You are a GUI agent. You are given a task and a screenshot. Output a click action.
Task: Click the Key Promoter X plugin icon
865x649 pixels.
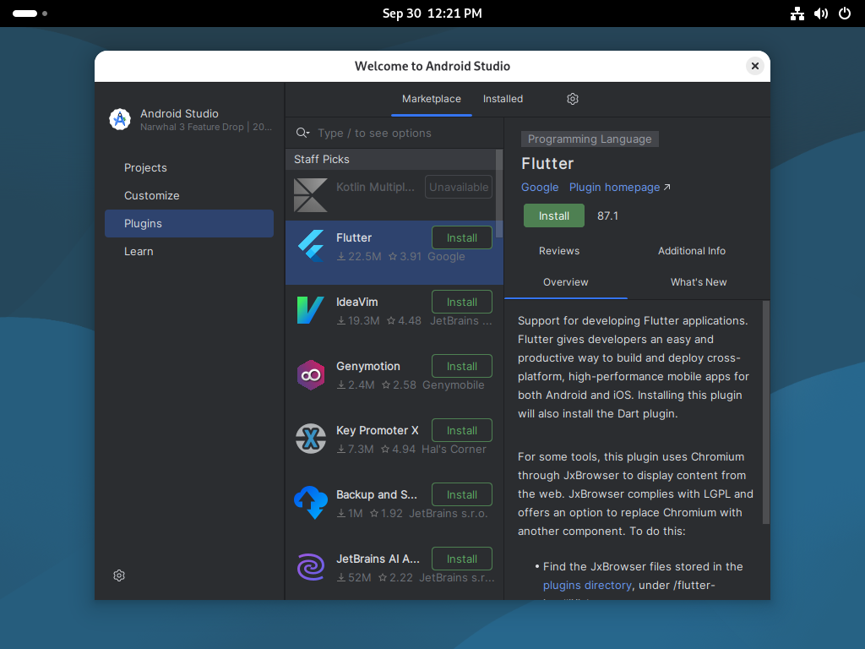tap(310, 439)
